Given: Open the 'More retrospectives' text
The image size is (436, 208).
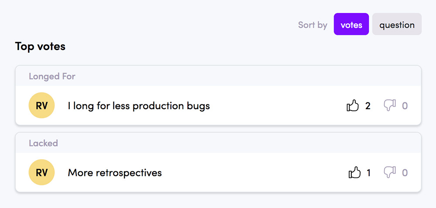Looking at the screenshot, I should click(115, 173).
